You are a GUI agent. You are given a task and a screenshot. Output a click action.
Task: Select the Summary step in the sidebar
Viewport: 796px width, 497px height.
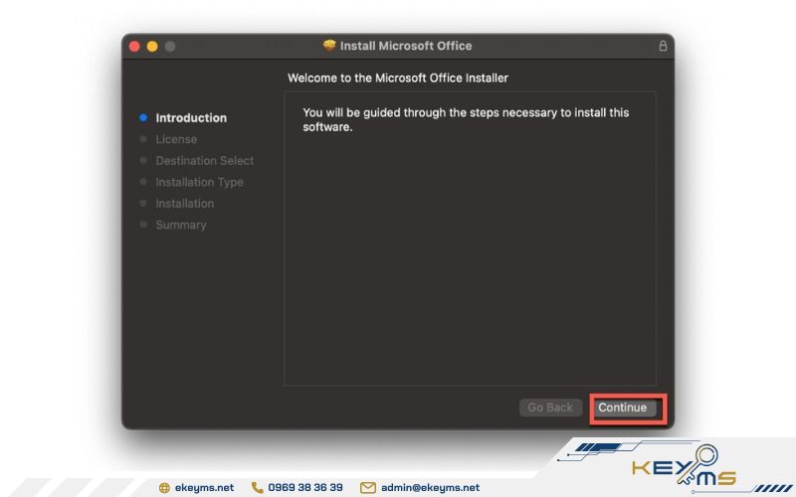point(181,225)
